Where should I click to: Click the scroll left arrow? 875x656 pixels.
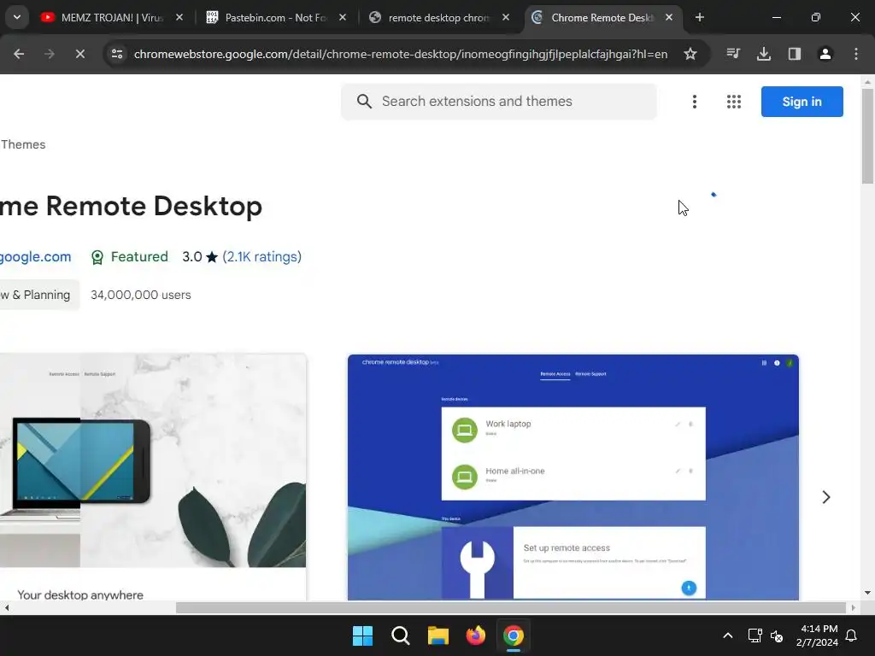click(x=6, y=607)
